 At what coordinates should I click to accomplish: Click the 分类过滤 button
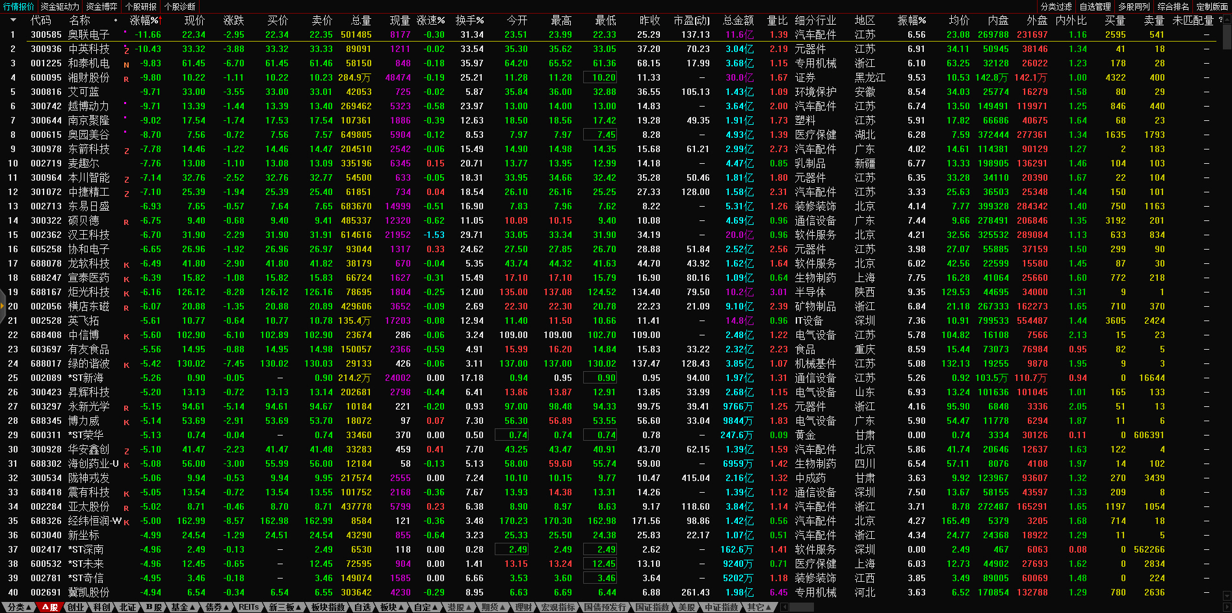(1056, 7)
